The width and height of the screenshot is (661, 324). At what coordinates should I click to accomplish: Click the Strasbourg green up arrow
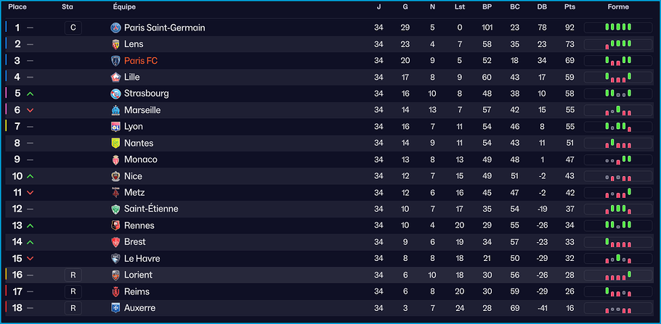click(30, 94)
